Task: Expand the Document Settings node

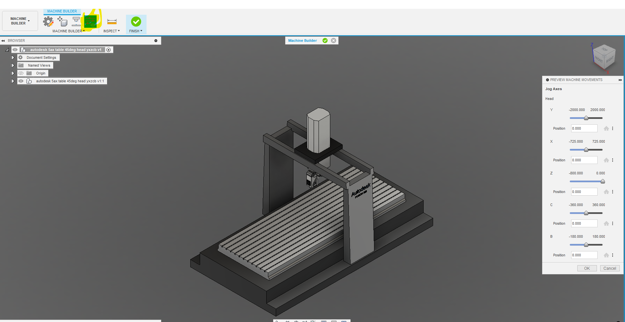Action: click(x=13, y=57)
